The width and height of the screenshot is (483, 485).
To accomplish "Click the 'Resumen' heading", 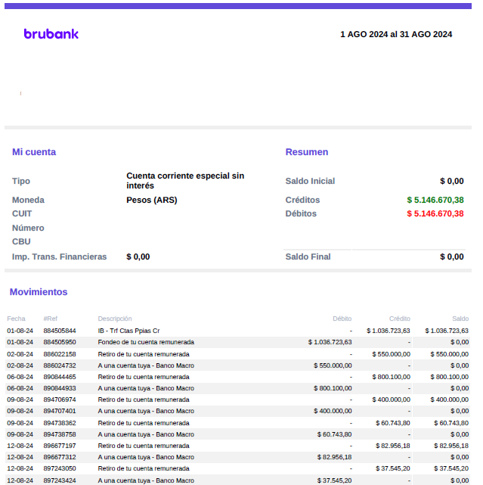I will [307, 152].
